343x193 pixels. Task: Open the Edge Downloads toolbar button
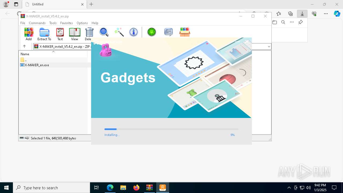click(302, 14)
